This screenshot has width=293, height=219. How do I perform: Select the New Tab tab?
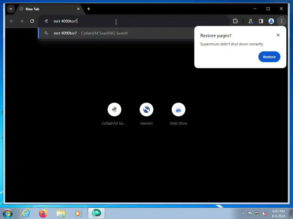point(50,9)
